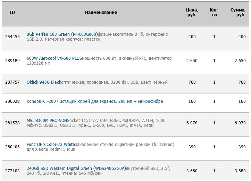The height and width of the screenshot is (181, 251).
Task: Select ID 287757
Action: click(12, 82)
